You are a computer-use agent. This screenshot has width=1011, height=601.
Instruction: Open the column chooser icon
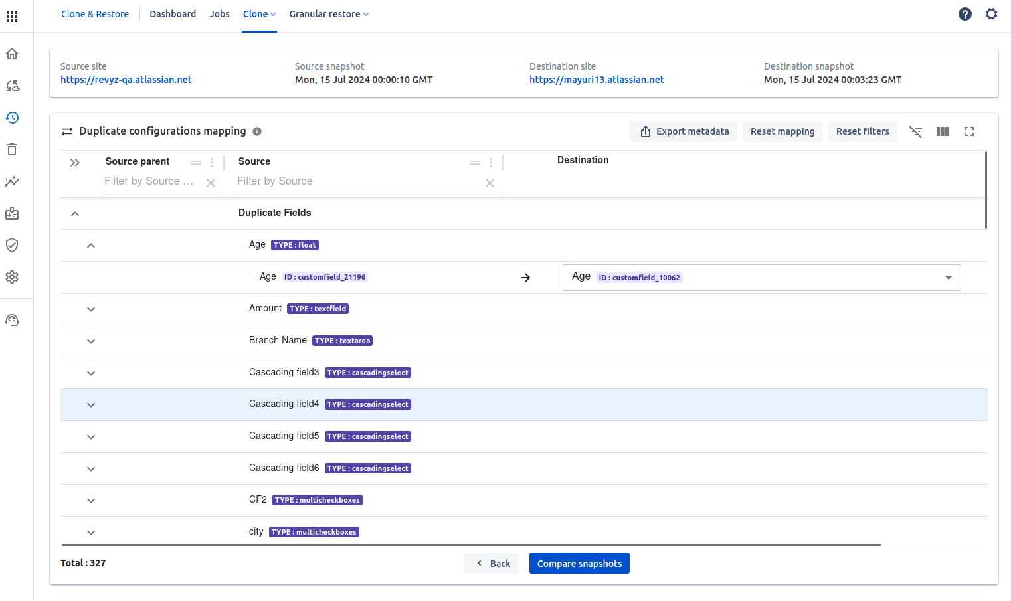[x=943, y=131]
